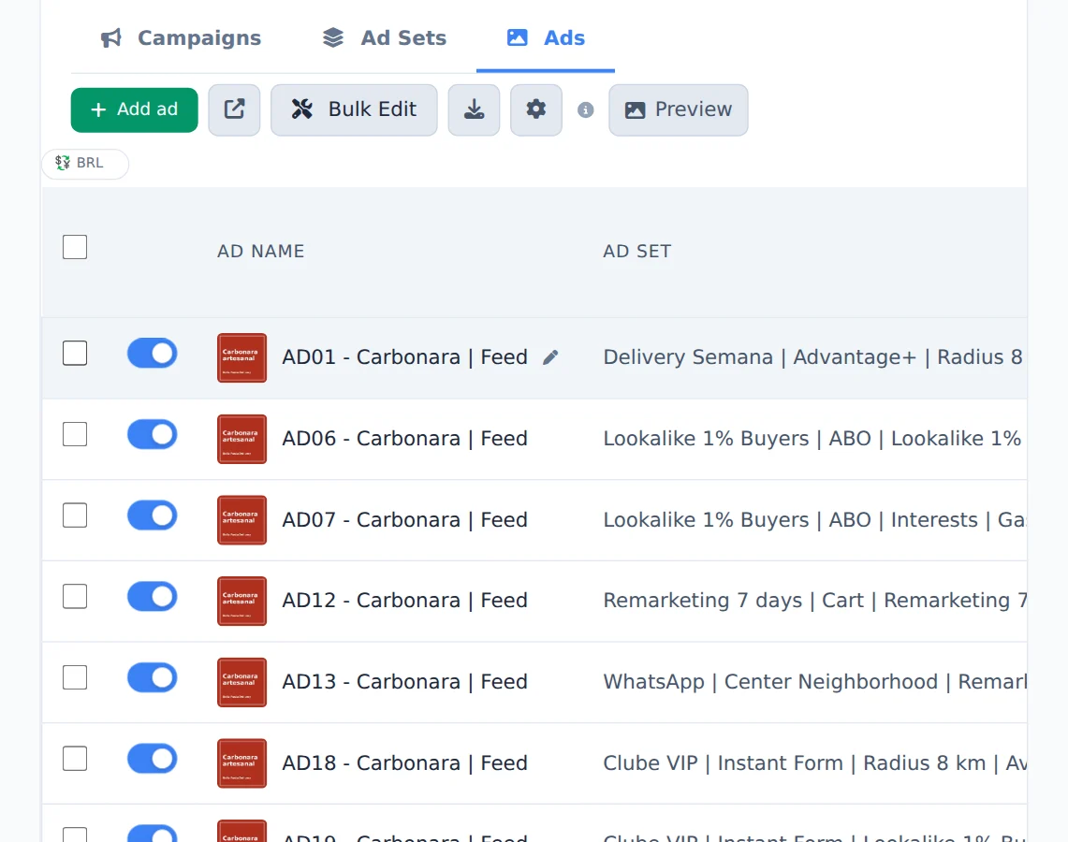The height and width of the screenshot is (842, 1068).
Task: Click the Delivery Semana | Advantage+ ad set
Action: pos(814,357)
